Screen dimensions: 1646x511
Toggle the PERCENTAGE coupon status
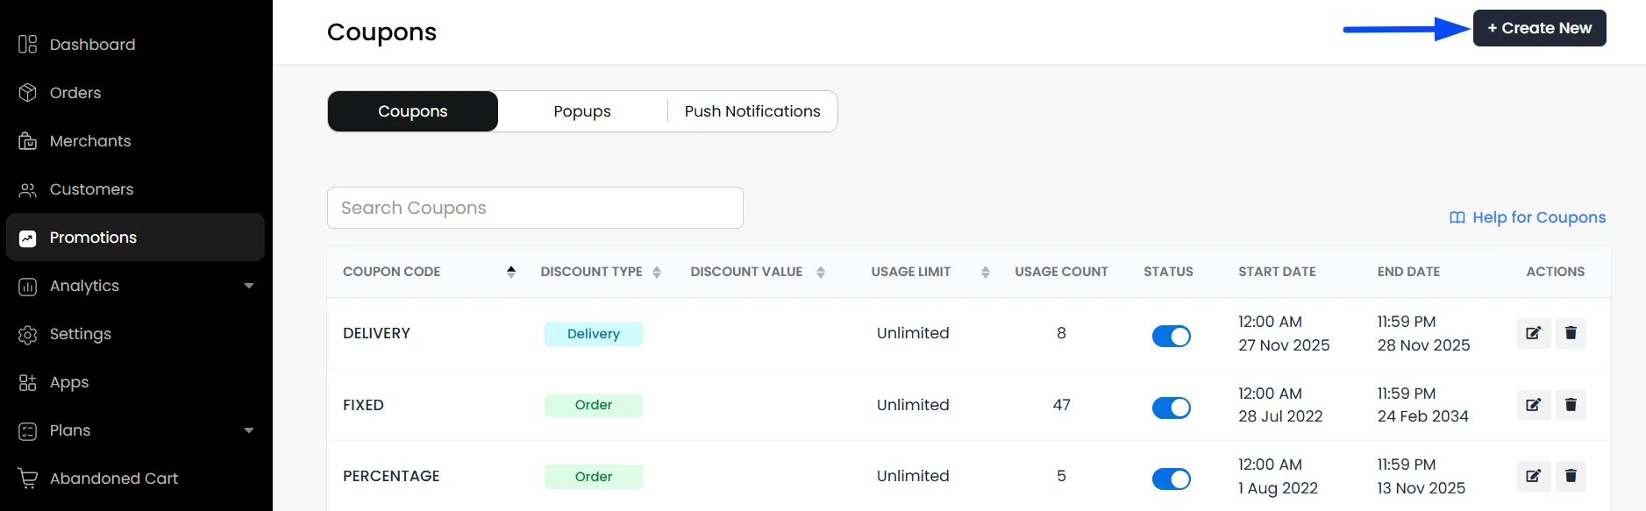(x=1171, y=479)
